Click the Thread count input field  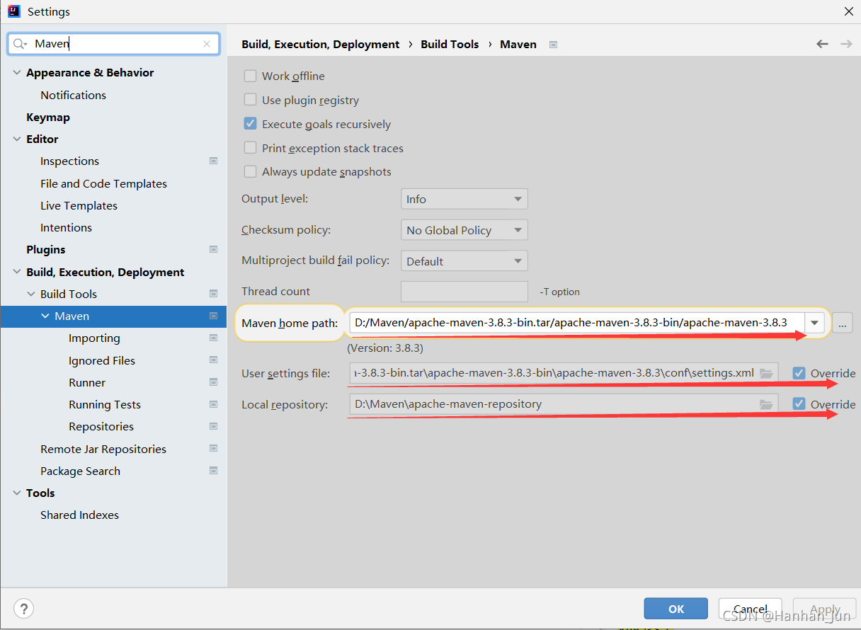click(x=464, y=292)
